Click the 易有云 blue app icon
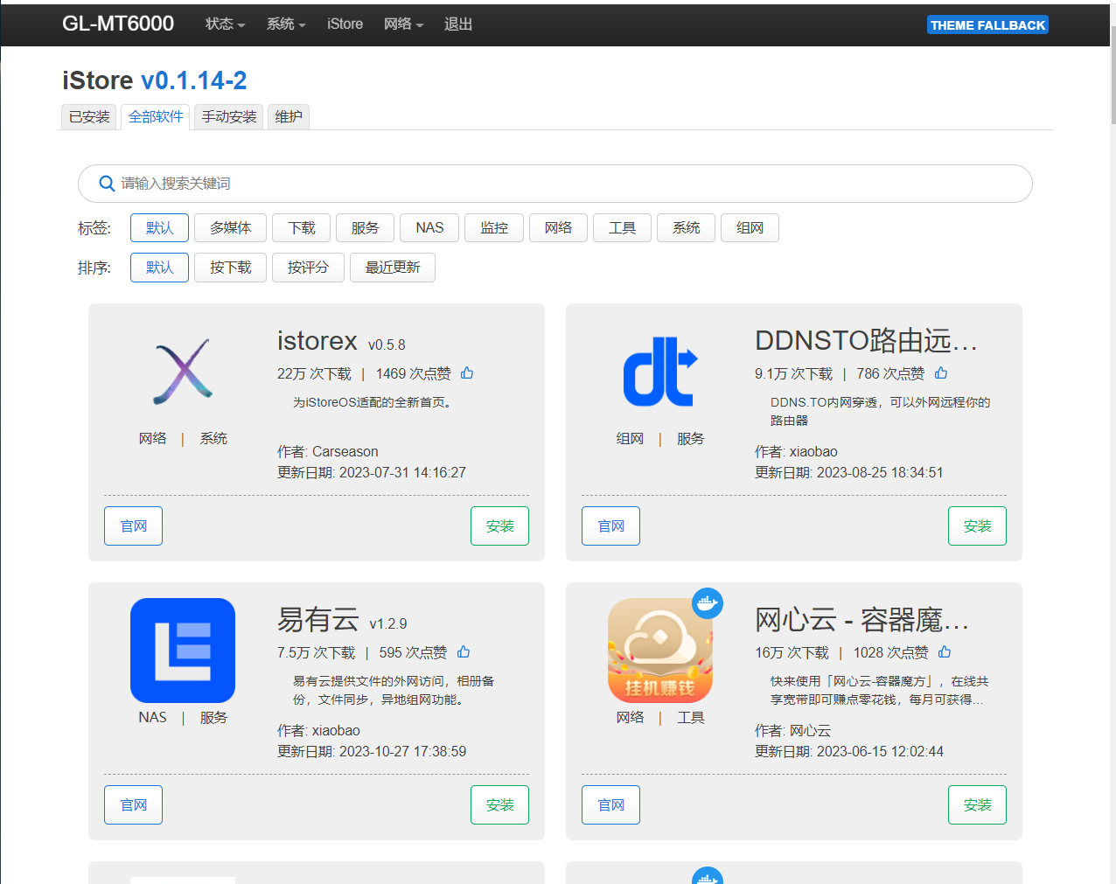The image size is (1116, 884). click(x=183, y=651)
